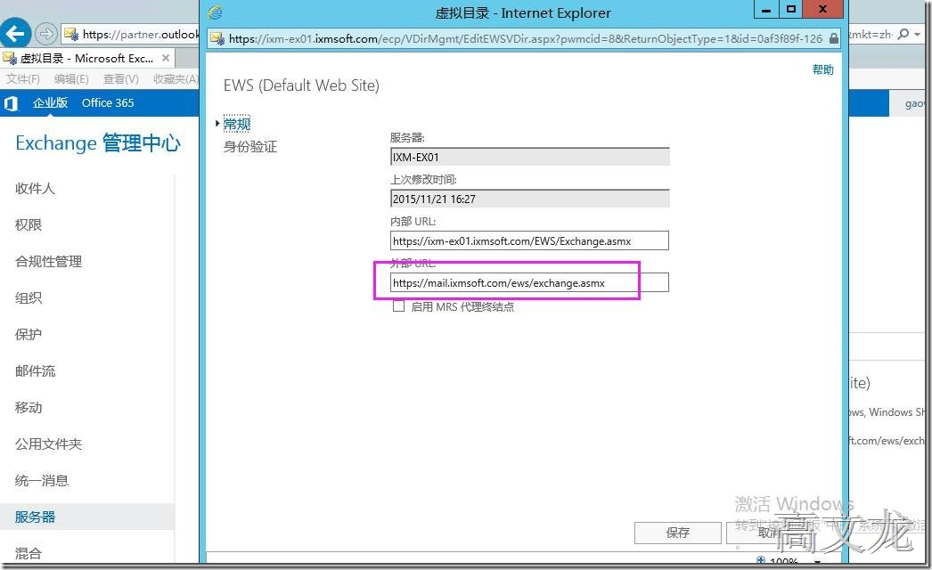Click the Exchange 管理中心 heading
This screenshot has height=570, width=932.
tap(98, 143)
